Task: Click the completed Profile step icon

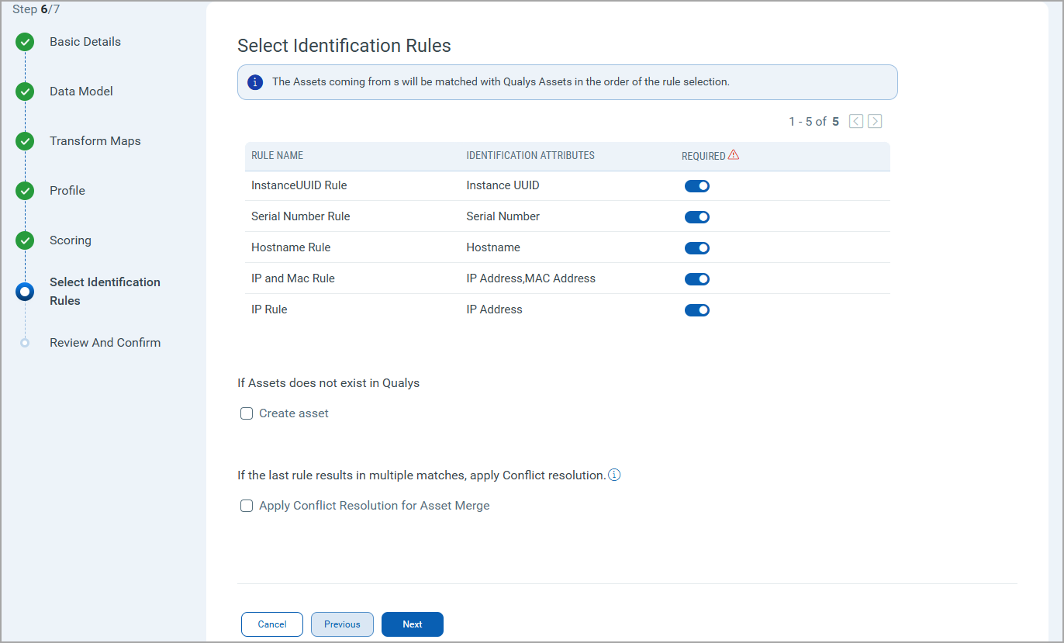Action: 24,190
